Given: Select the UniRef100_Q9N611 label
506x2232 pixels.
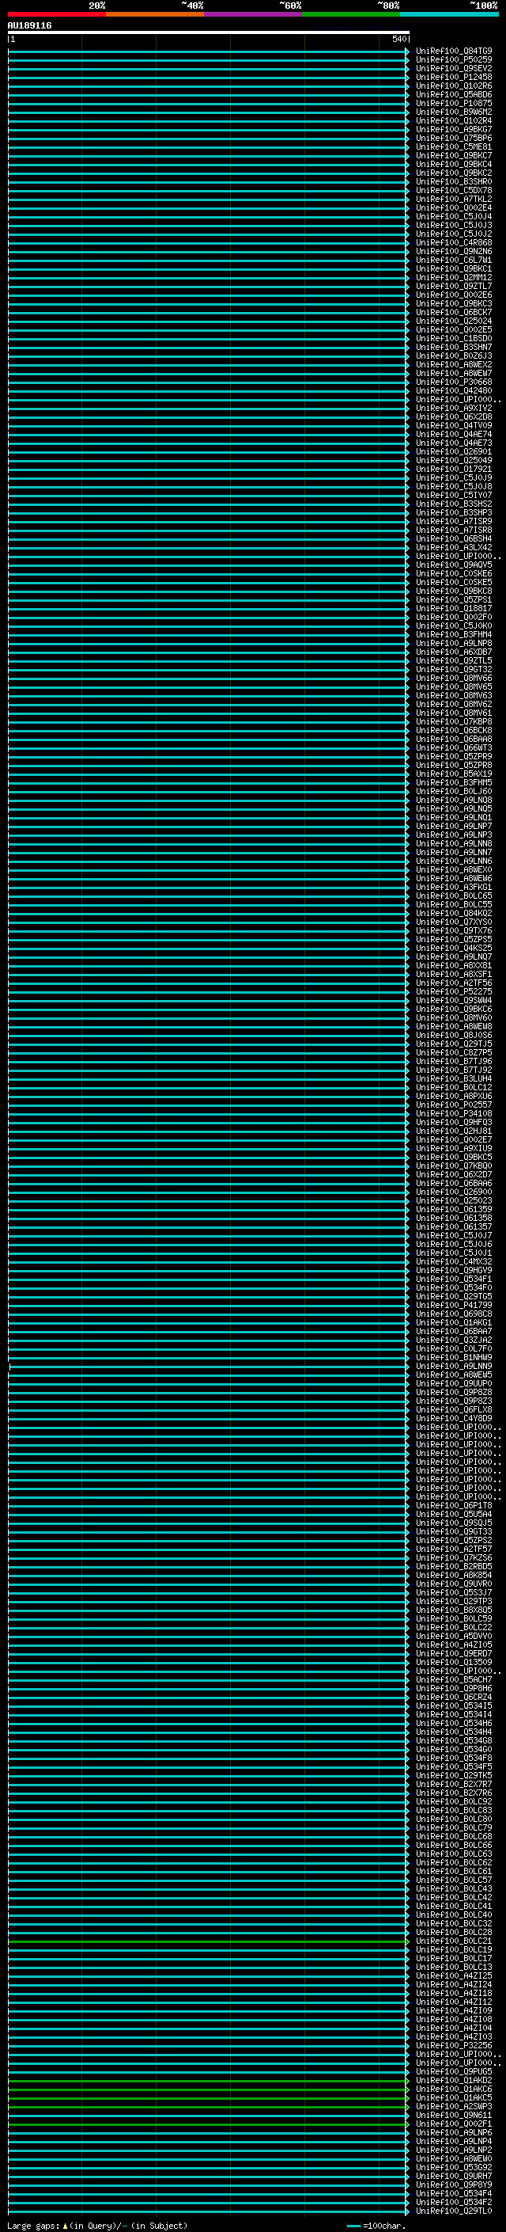Looking at the screenshot, I should tap(454, 2115).
